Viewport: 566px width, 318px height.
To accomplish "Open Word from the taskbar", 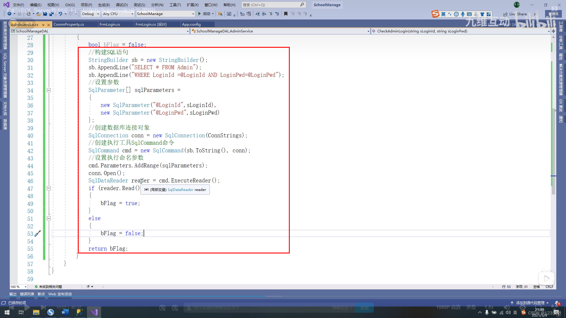I will tap(65, 312).
